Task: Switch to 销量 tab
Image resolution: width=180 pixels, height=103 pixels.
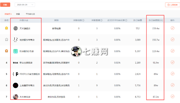Action: [18, 14]
